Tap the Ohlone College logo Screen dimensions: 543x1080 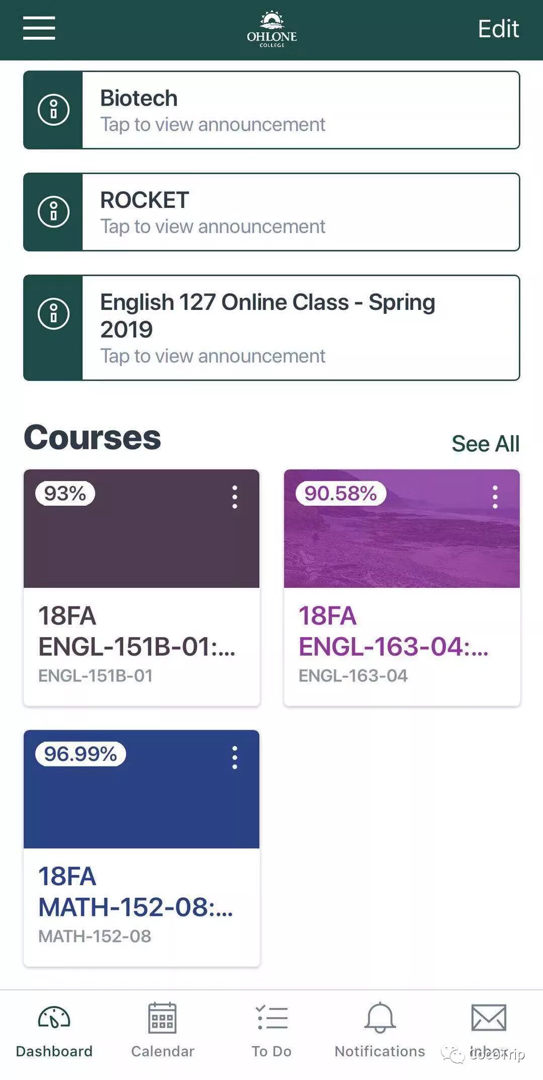271,29
